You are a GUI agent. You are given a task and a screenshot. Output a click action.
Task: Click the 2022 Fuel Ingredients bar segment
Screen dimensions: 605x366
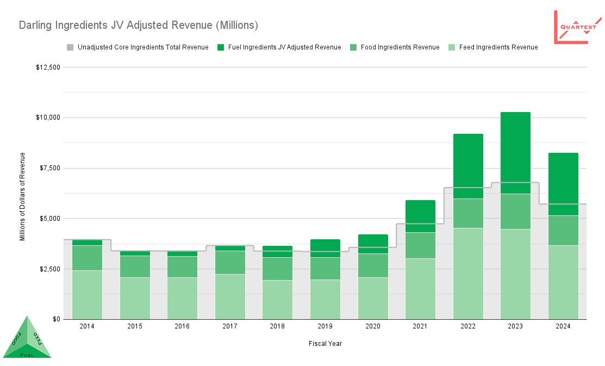(468, 166)
